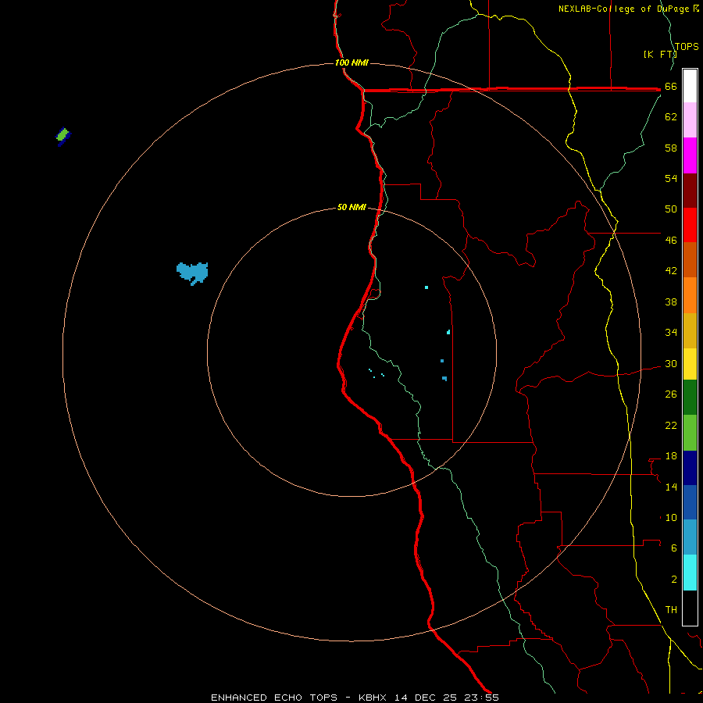Click the "22" legend value label

(x=671, y=426)
